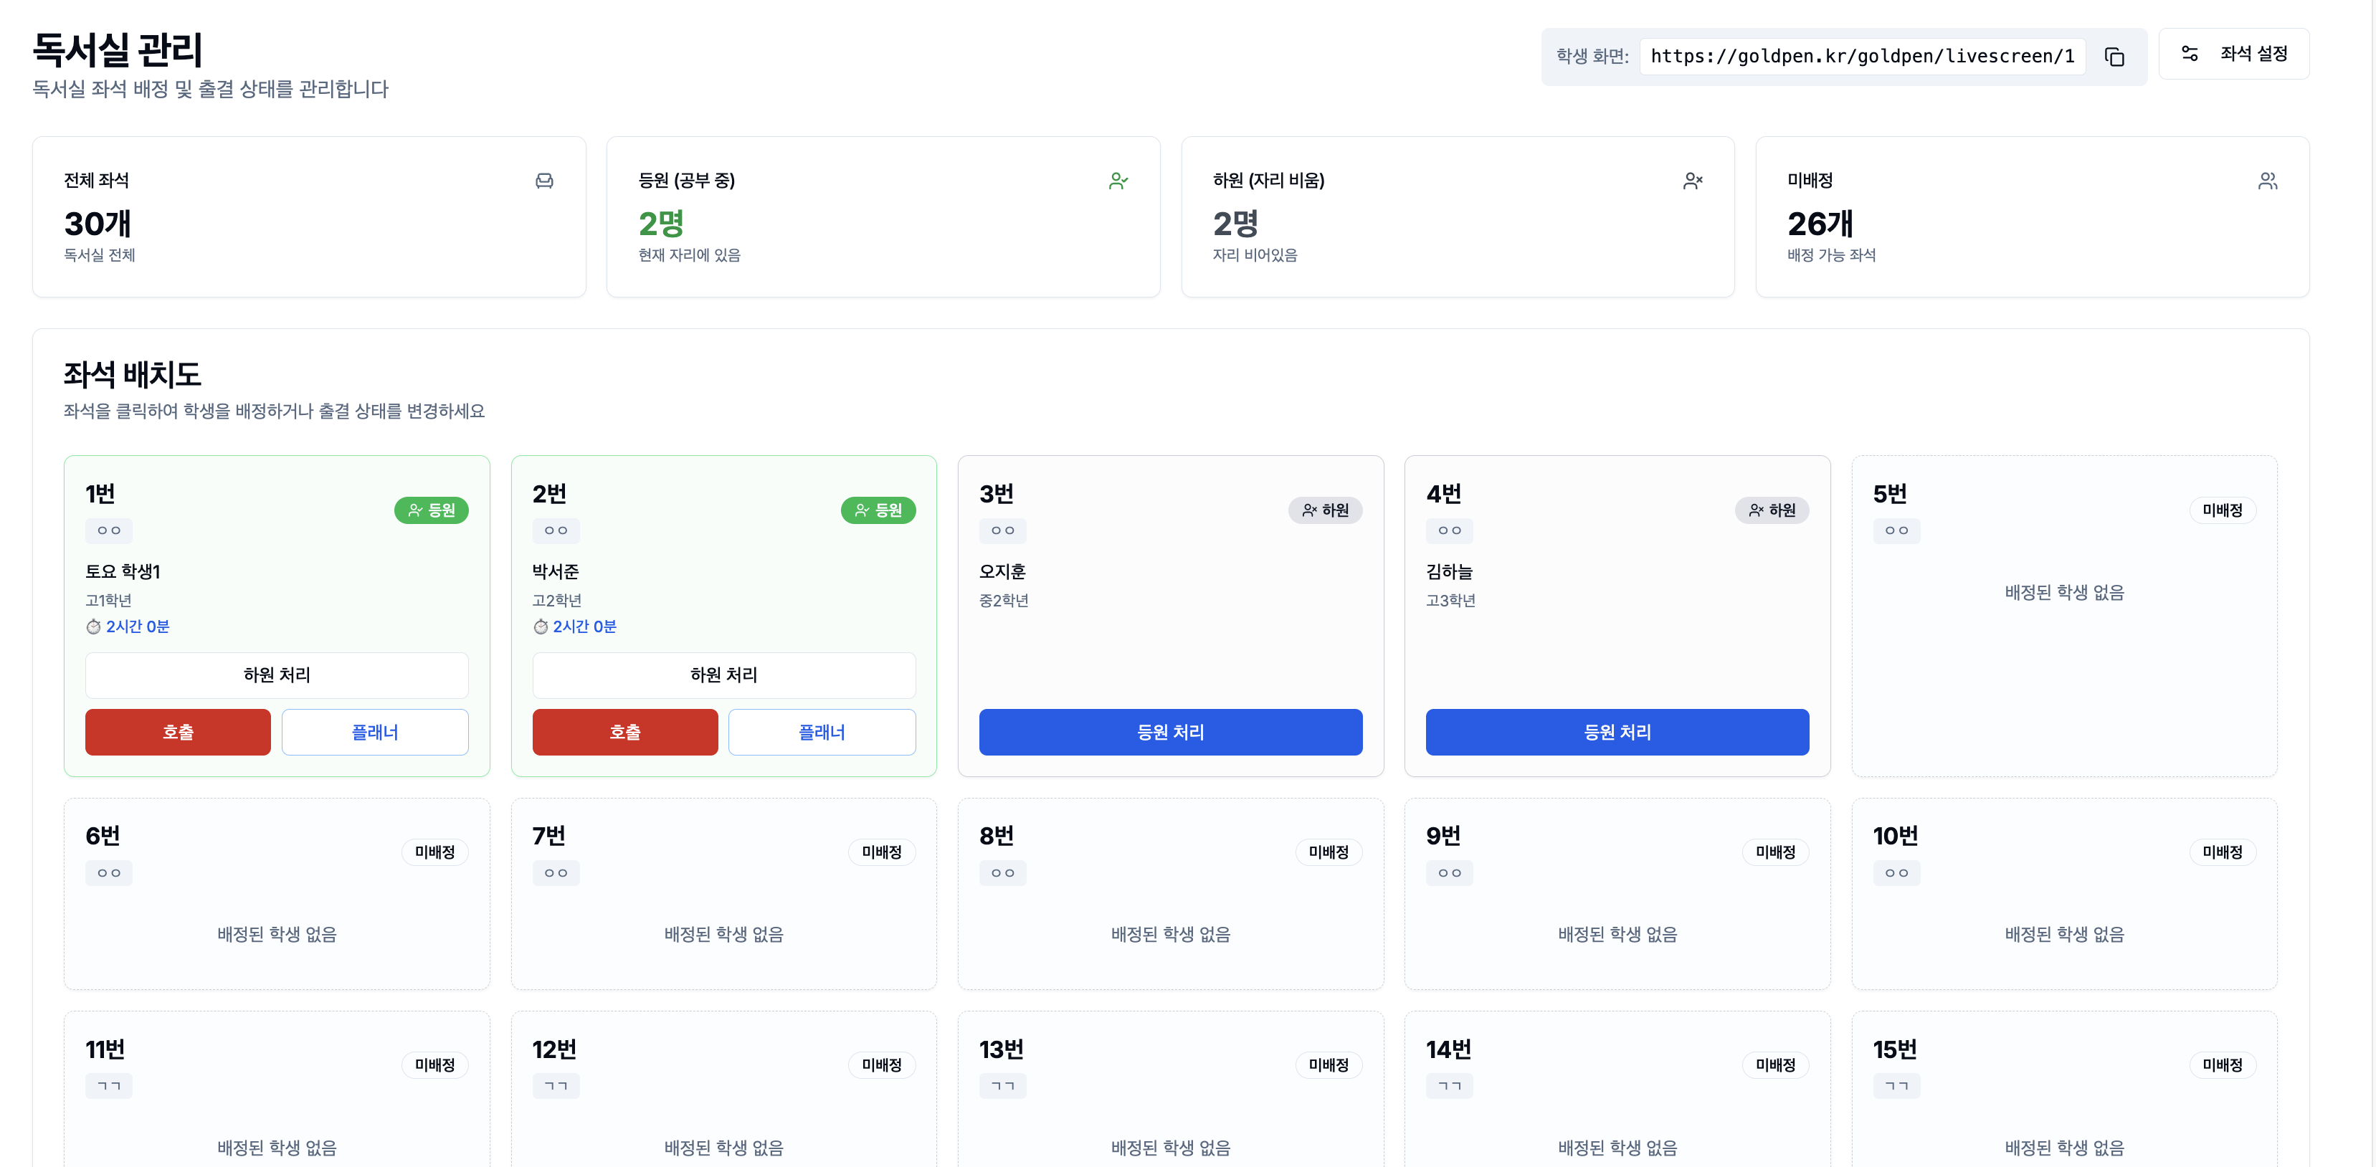Click 등원 처리 for 김하늘
Image resolution: width=2376 pixels, height=1167 pixels.
(x=1617, y=732)
